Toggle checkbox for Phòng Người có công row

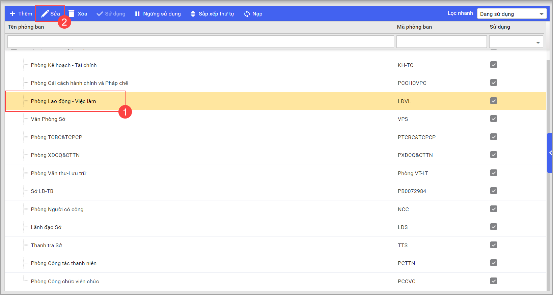(x=494, y=209)
